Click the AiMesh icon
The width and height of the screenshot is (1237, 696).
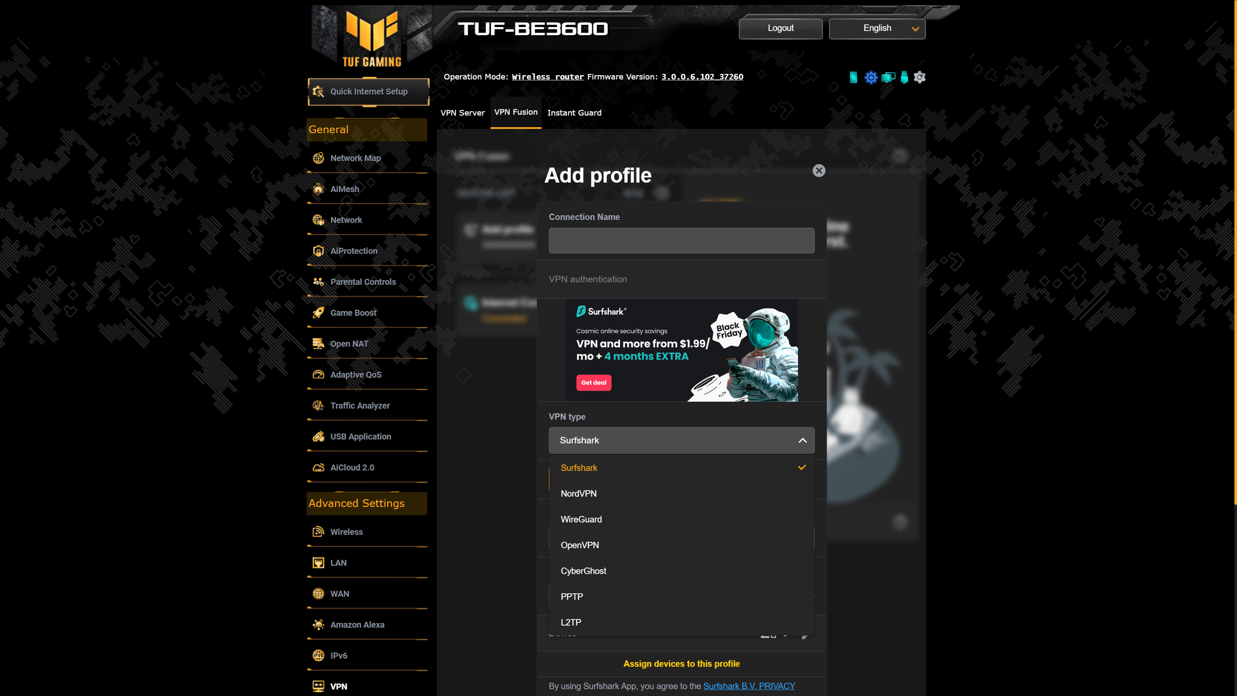pyautogui.click(x=319, y=189)
